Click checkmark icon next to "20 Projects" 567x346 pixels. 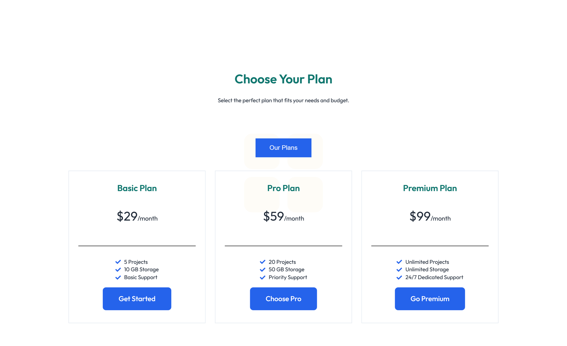click(262, 262)
